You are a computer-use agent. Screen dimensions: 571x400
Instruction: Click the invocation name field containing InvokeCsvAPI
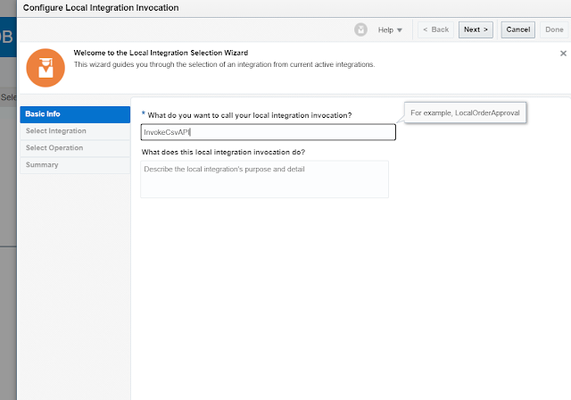coord(268,132)
